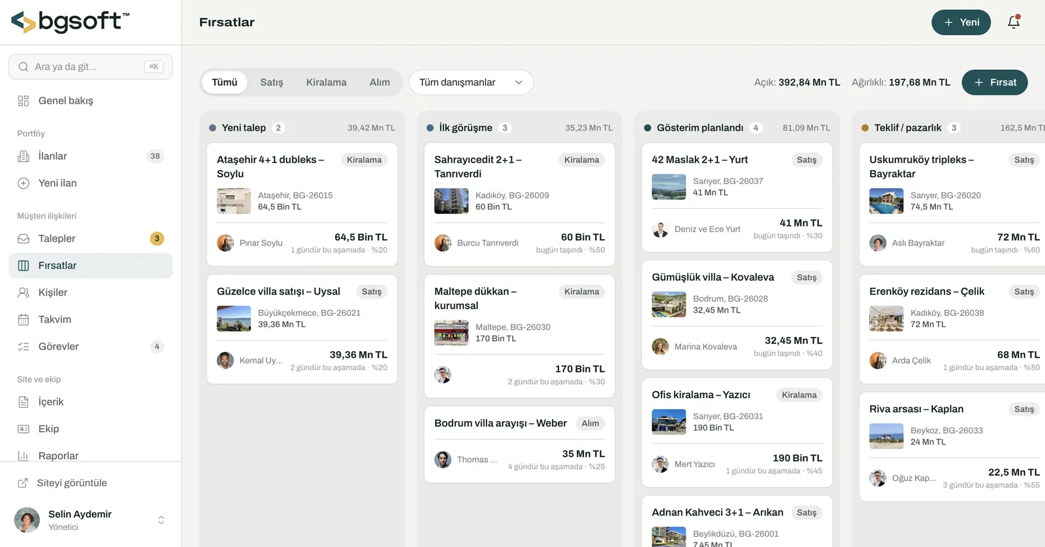Open Görevler in the sidebar
1045x547 pixels.
pyautogui.click(x=91, y=347)
